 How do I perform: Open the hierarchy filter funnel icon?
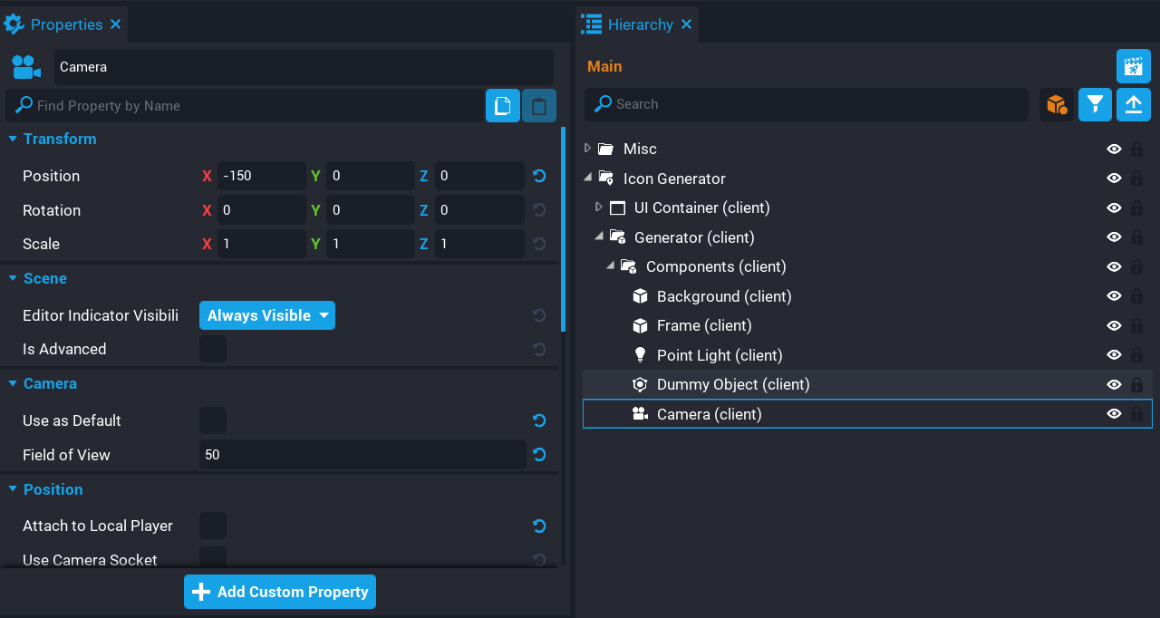click(1095, 104)
